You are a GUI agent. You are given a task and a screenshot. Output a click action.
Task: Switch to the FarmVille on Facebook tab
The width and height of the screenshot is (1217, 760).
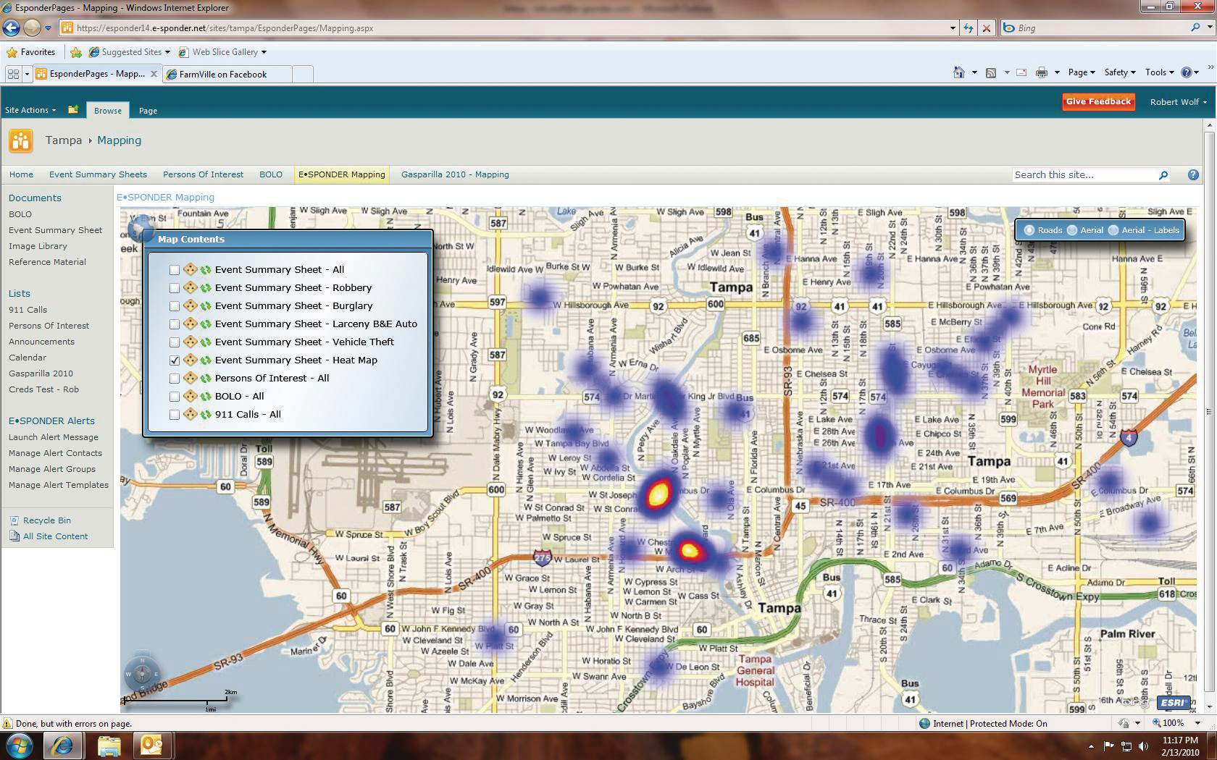[x=223, y=74]
